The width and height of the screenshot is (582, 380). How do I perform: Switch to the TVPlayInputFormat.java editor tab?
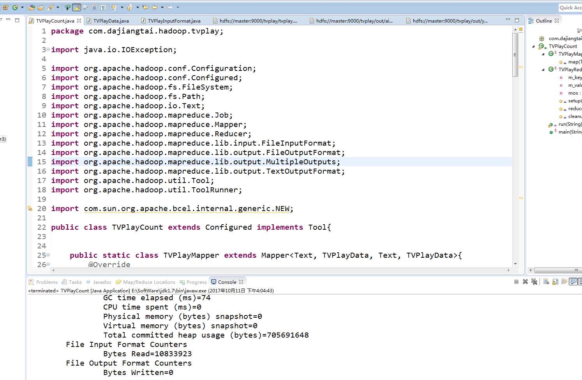[171, 21]
